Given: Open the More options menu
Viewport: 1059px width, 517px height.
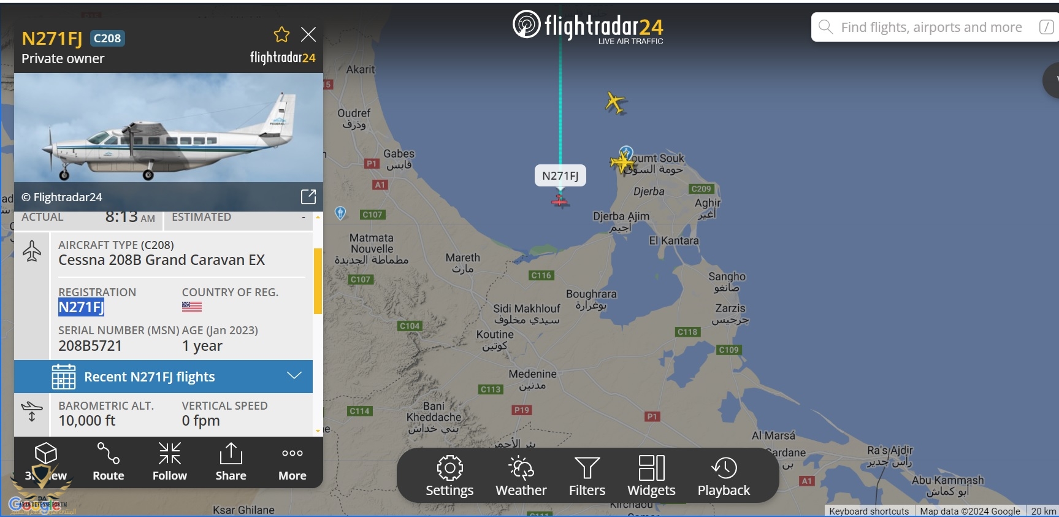Looking at the screenshot, I should point(292,462).
